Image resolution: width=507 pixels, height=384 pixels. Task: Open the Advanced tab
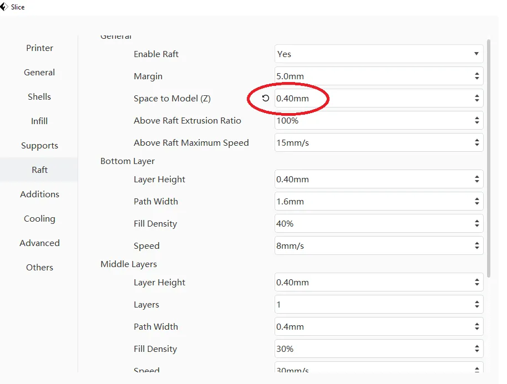[39, 243]
